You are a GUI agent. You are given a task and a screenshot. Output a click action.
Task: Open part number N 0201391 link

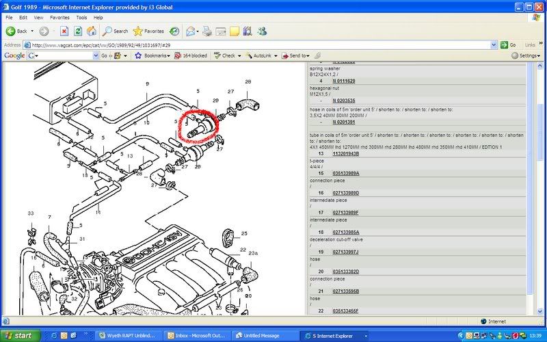344,122
